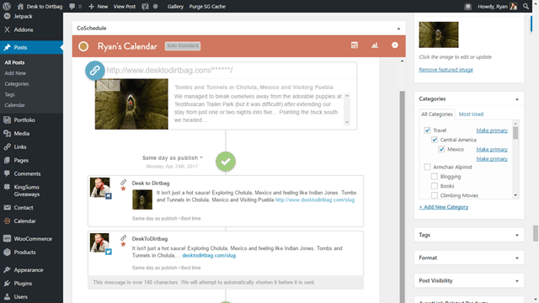
Task: Check the Blogging category
Action: point(435,177)
